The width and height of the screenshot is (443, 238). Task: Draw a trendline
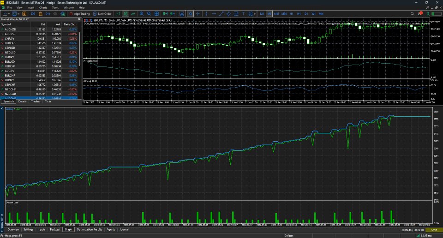click(221, 13)
